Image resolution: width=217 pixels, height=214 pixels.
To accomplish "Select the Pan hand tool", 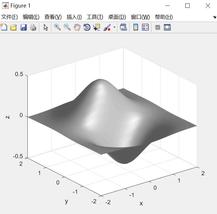I will (x=77, y=27).
